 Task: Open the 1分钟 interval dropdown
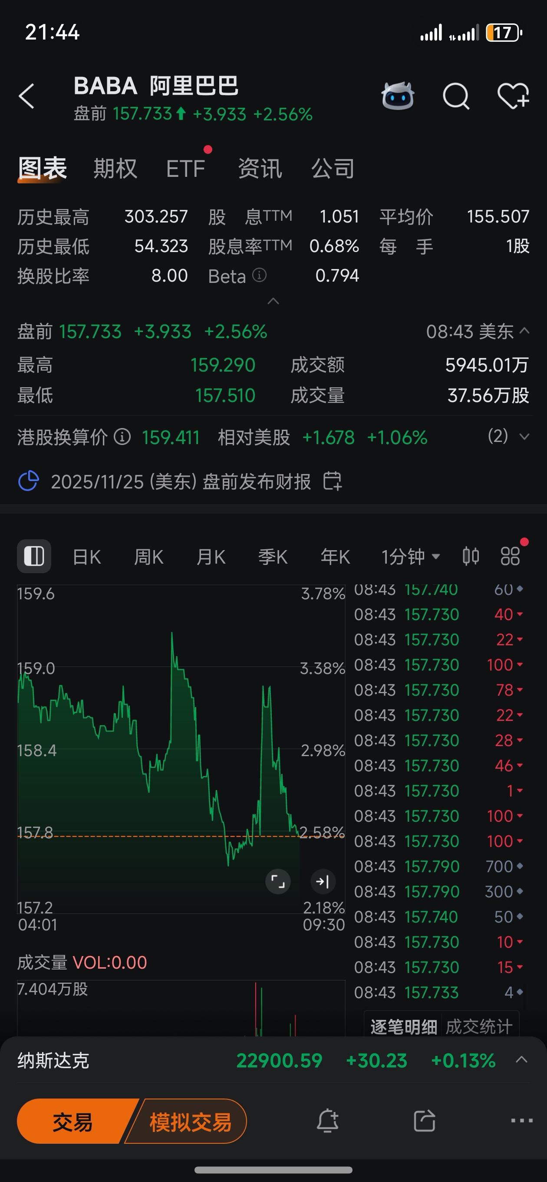(411, 557)
